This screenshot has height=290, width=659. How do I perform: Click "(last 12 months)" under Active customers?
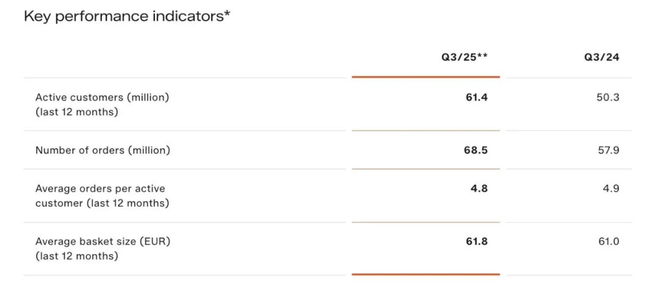tap(77, 112)
